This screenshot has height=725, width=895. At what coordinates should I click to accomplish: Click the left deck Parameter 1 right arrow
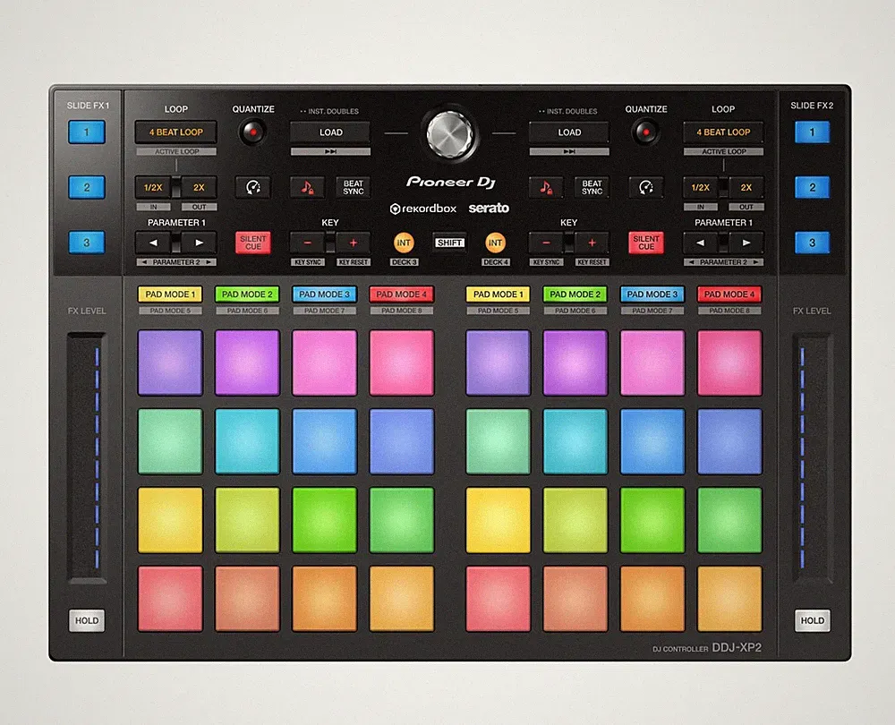coord(199,243)
